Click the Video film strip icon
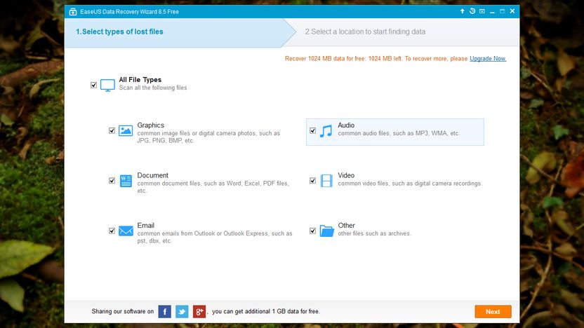 tap(326, 181)
